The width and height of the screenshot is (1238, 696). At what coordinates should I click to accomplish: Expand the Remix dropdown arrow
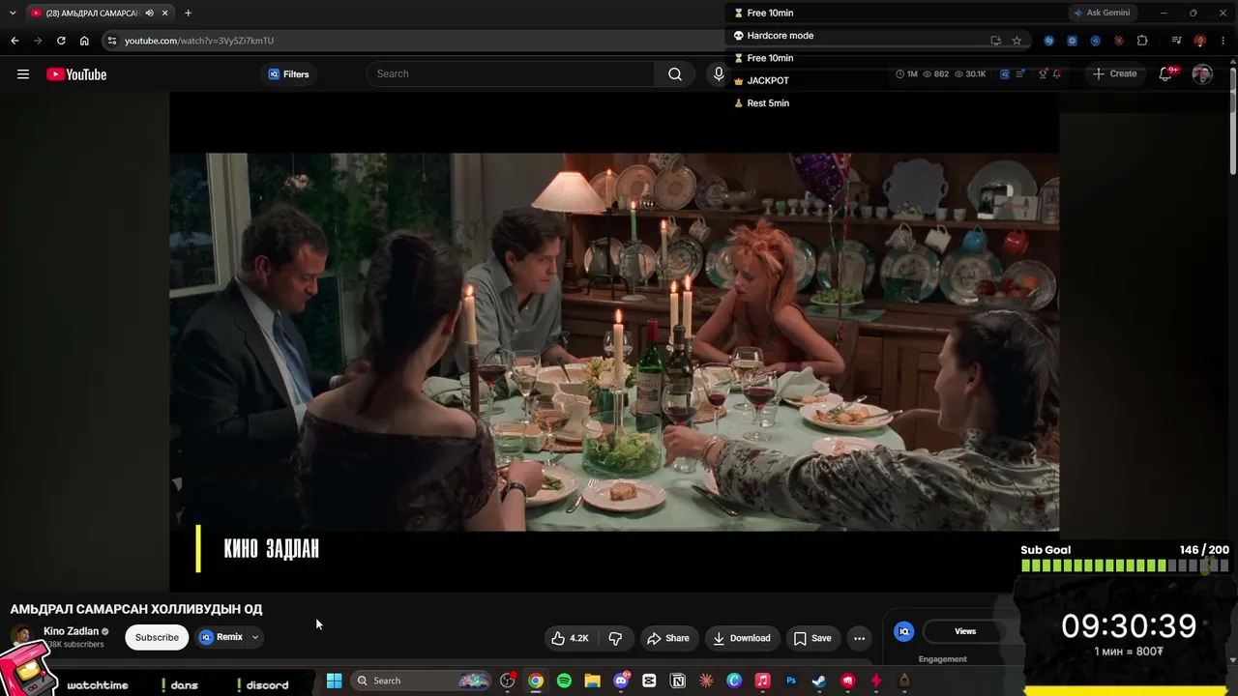(255, 637)
